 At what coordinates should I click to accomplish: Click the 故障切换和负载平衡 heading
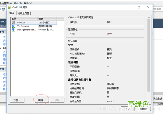coord(79,80)
